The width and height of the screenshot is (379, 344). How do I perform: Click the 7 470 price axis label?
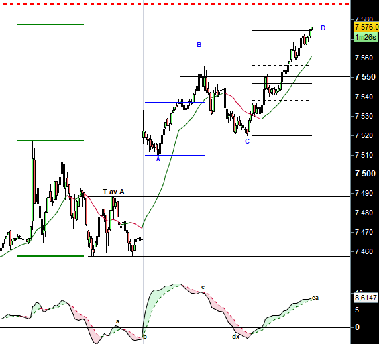point(364,232)
